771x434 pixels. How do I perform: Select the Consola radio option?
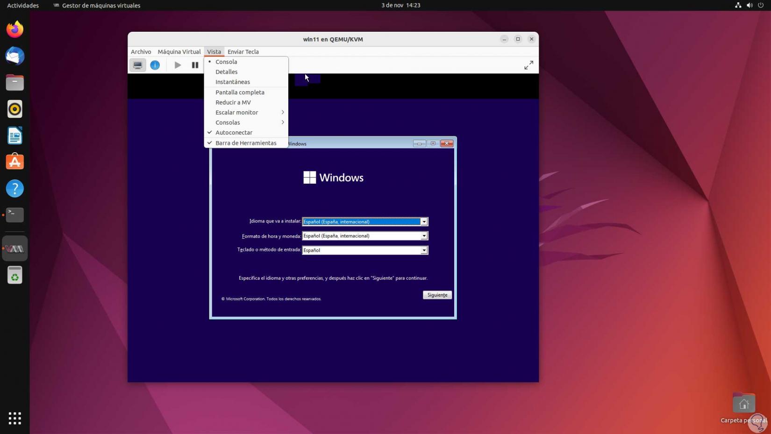[226, 62]
